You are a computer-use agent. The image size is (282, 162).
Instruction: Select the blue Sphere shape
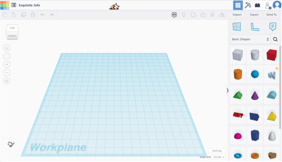[x=255, y=74]
